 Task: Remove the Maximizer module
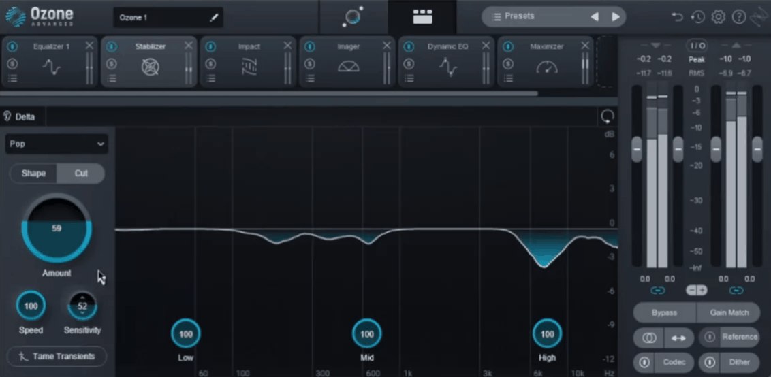(x=585, y=46)
